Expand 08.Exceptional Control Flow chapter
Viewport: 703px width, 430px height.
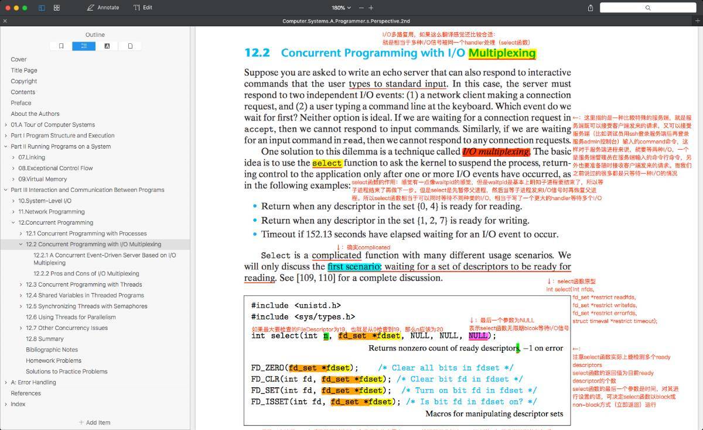click(x=13, y=168)
